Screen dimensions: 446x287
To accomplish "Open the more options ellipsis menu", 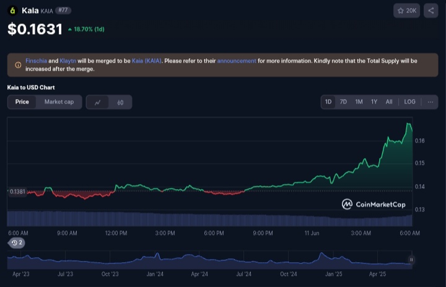I will click(430, 102).
